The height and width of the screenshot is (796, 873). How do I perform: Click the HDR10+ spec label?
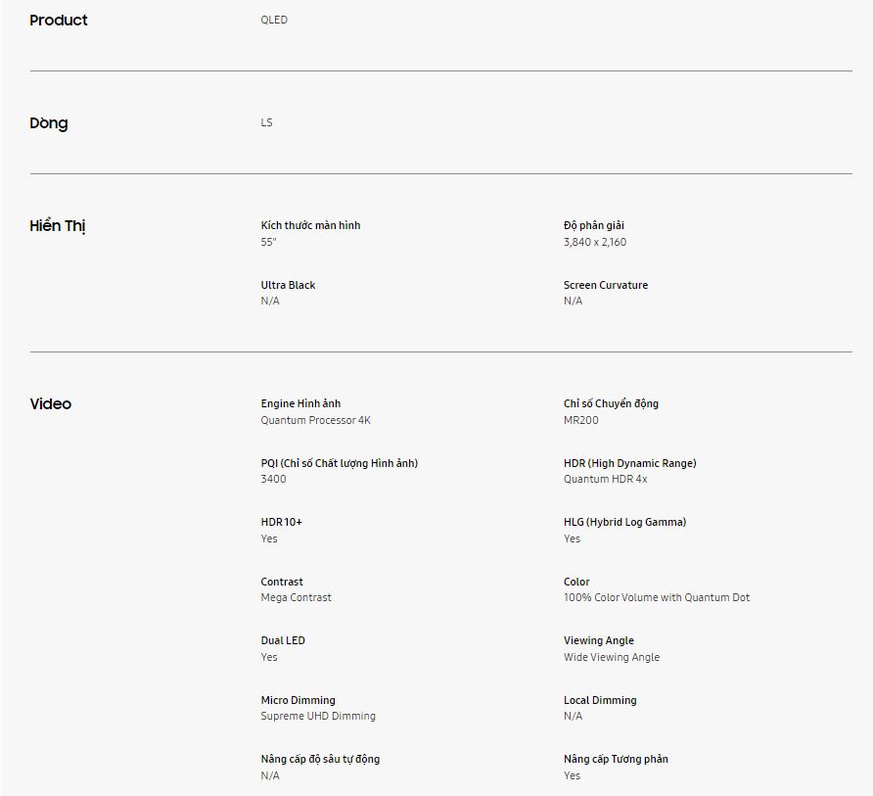[x=282, y=522]
